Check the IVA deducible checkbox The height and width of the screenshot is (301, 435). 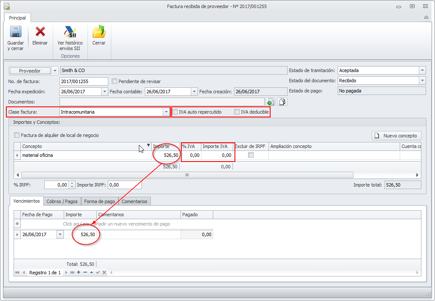pyautogui.click(x=237, y=112)
